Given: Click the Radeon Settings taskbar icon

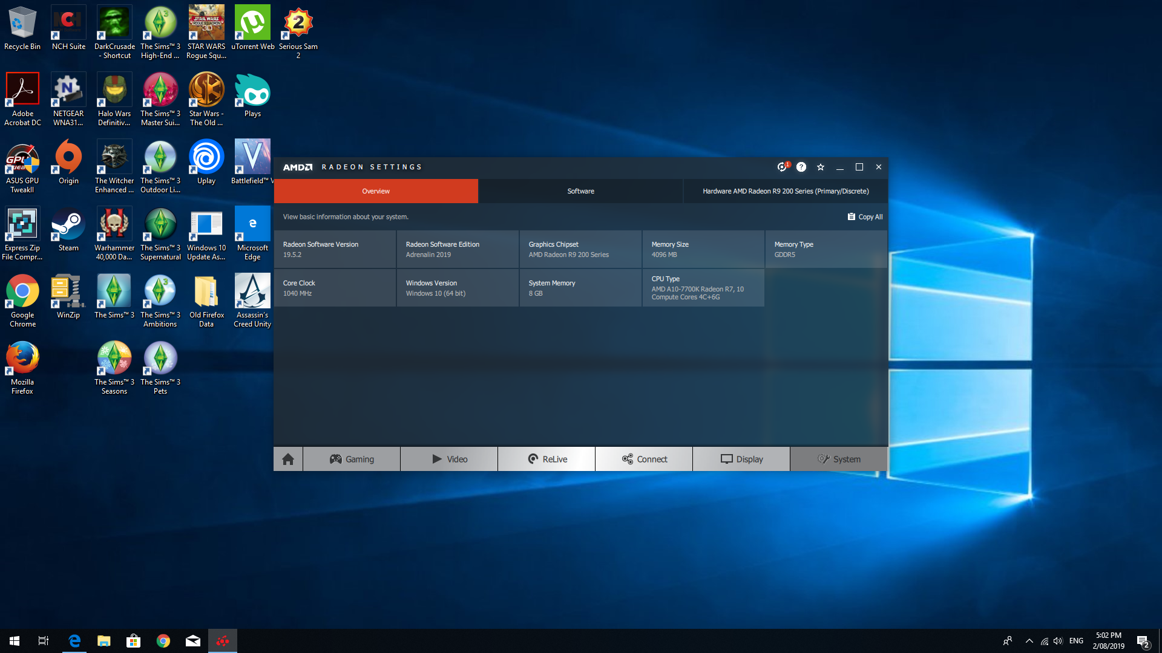Looking at the screenshot, I should pyautogui.click(x=223, y=641).
